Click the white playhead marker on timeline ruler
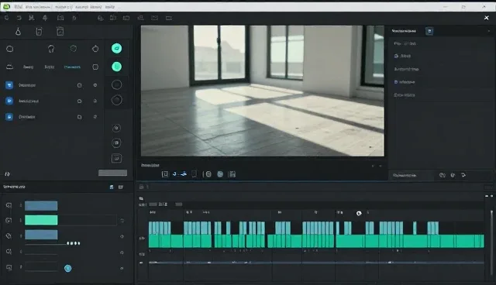The height and width of the screenshot is (285, 496). pos(359,213)
